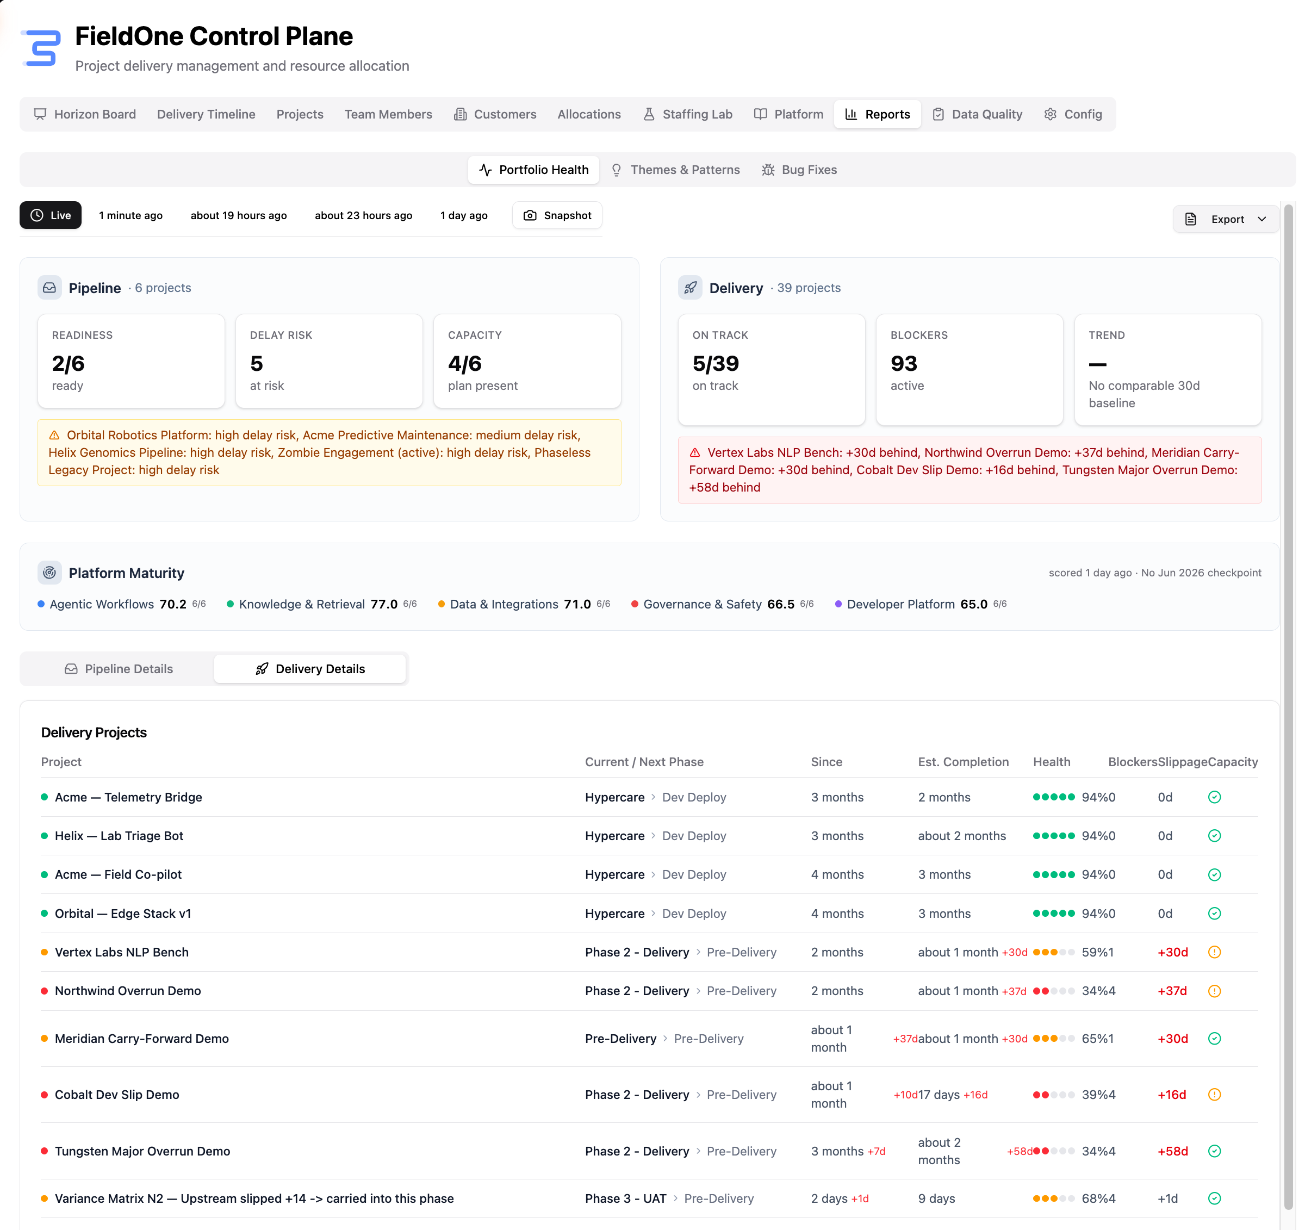This screenshot has width=1305, height=1230.
Task: Click the FieldOne logo icon
Action: point(41,48)
